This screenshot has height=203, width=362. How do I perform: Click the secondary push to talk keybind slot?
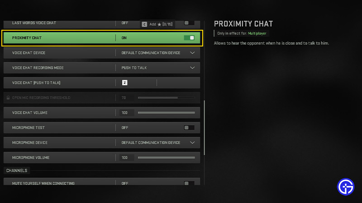coord(178,83)
